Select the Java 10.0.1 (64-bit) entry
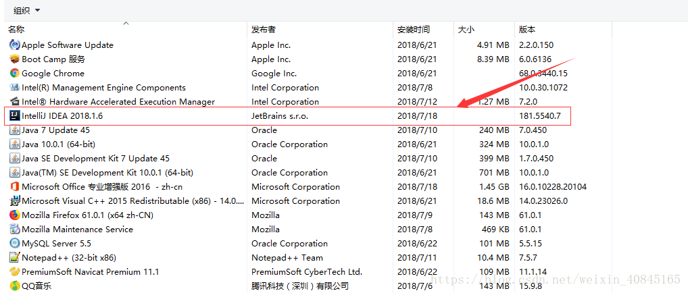Viewport: 688px width, 293px height. (58, 144)
